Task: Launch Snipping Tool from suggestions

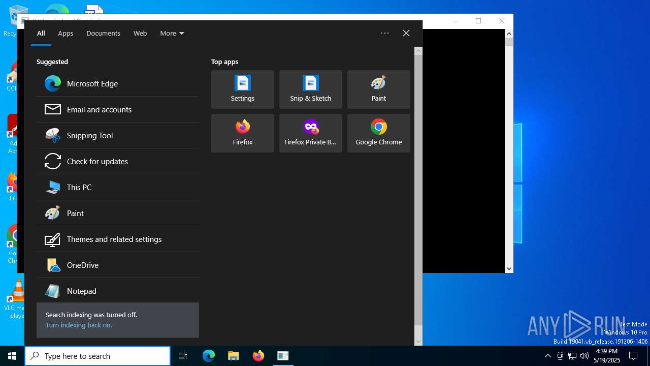Action: point(118,135)
